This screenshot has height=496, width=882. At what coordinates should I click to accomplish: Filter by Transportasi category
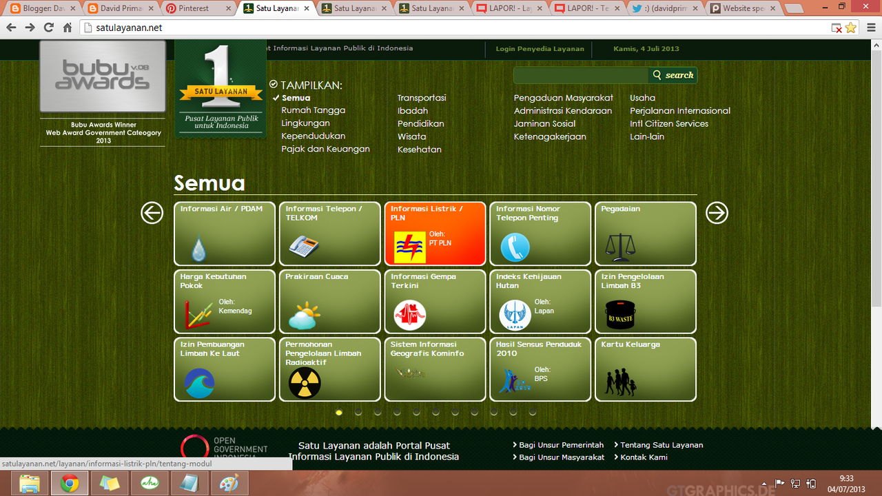coord(422,98)
